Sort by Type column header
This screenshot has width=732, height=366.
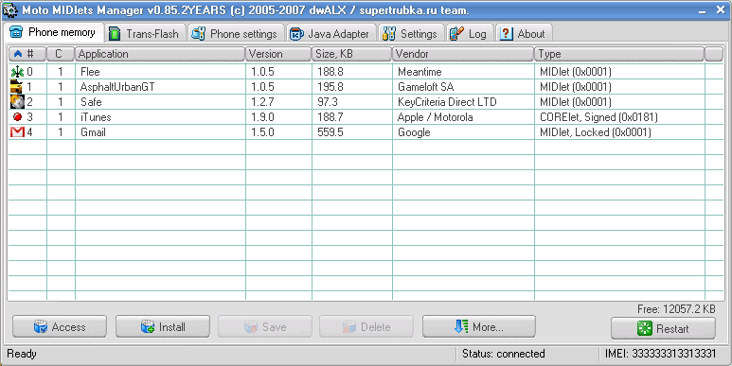[619, 54]
